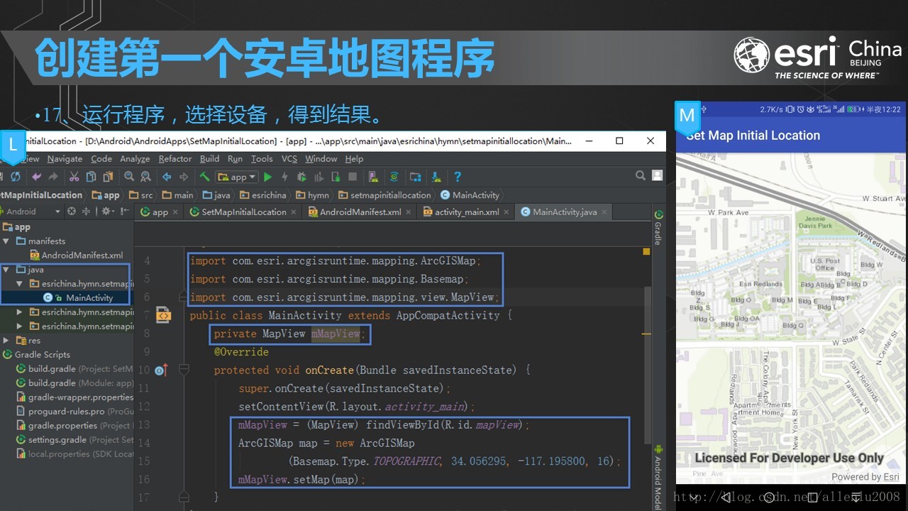Open the Project Structure icon
The image size is (908, 511).
tap(416, 177)
